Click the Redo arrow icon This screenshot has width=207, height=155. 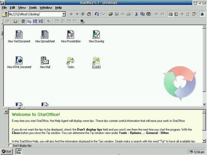point(162,14)
